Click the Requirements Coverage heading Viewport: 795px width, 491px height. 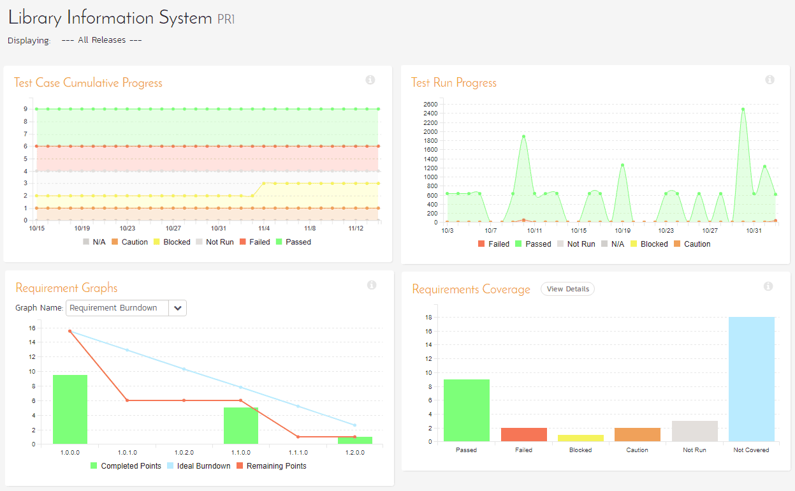click(x=471, y=289)
